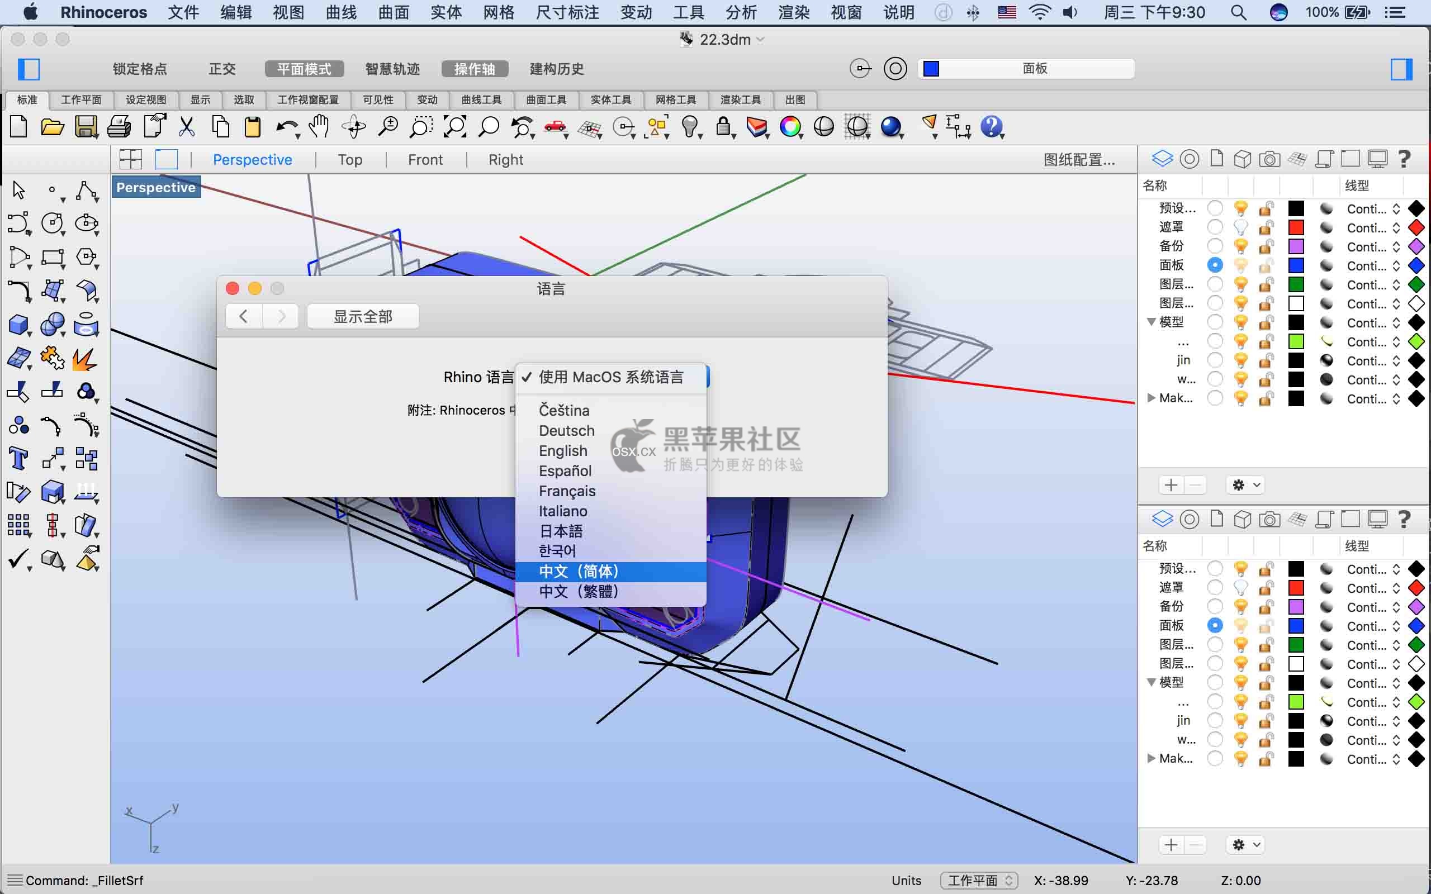The width and height of the screenshot is (1431, 894).
Task: Select the Box solid tool in the left palette
Action: pos(19,325)
